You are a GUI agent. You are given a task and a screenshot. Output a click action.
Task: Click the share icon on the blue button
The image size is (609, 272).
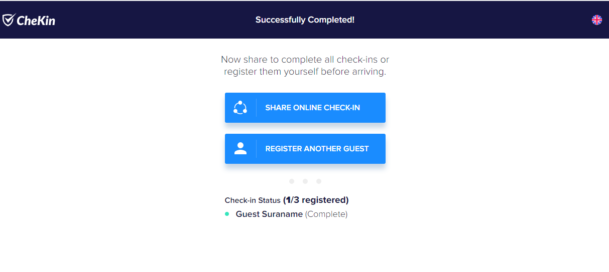(240, 108)
